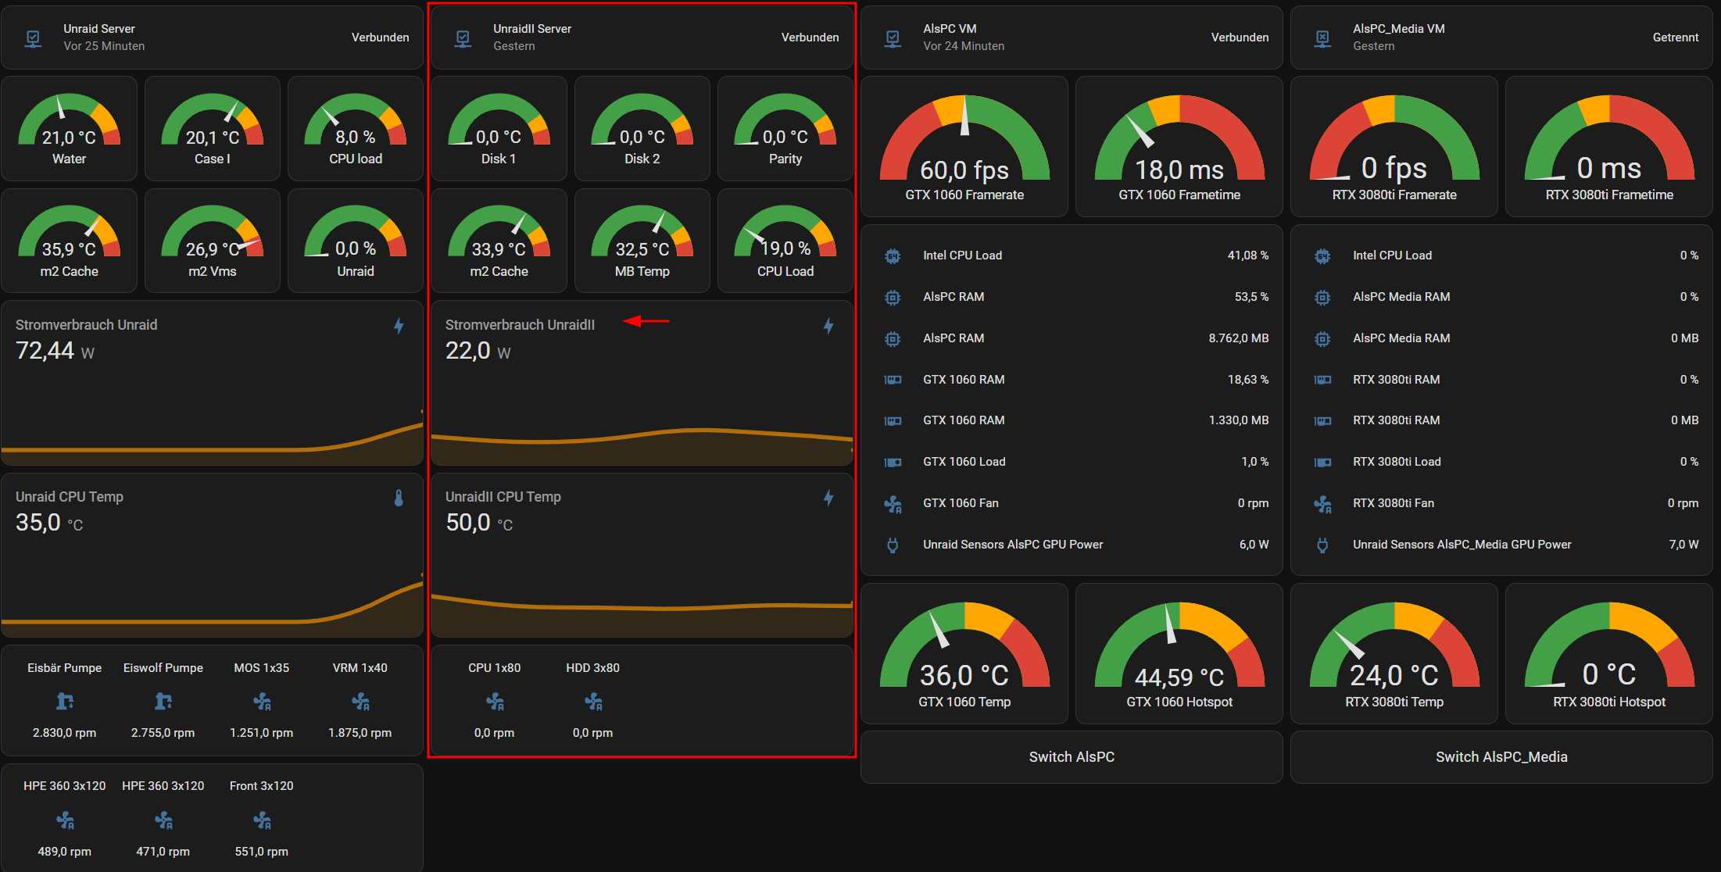Click the Unraid Server network status icon
The height and width of the screenshot is (872, 1721).
33,38
